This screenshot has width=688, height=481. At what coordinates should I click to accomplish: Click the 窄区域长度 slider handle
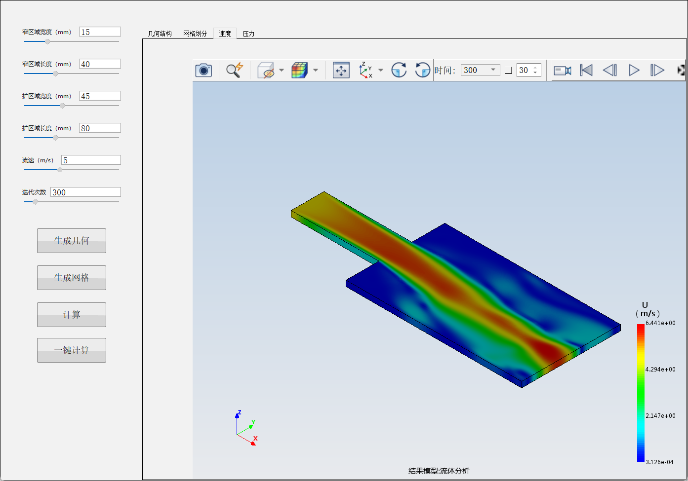click(x=55, y=74)
